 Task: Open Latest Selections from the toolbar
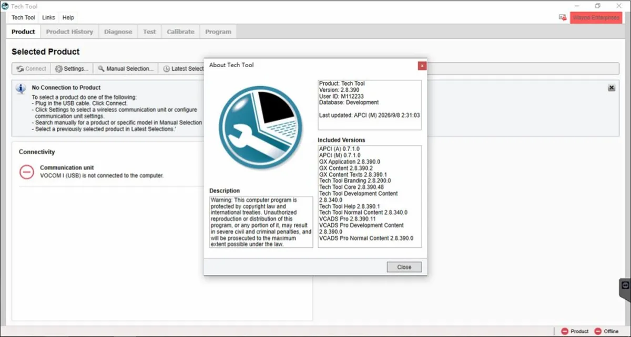182,69
